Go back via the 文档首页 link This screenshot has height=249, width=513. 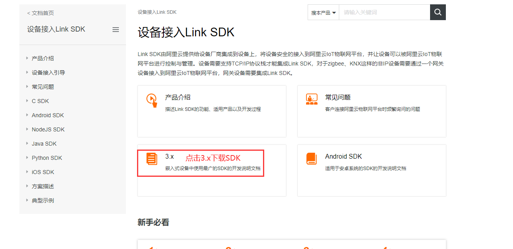pos(41,13)
